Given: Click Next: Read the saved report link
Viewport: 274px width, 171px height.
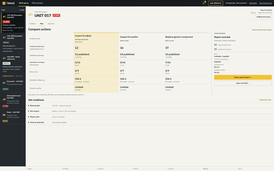Looking at the screenshot, I should point(262,30).
